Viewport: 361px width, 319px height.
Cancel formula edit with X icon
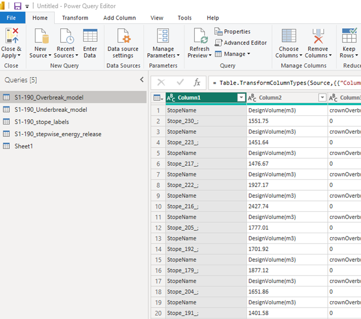point(161,82)
